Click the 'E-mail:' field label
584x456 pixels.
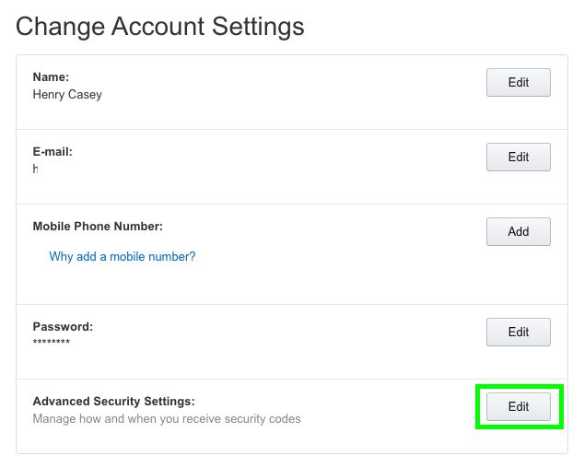53,152
